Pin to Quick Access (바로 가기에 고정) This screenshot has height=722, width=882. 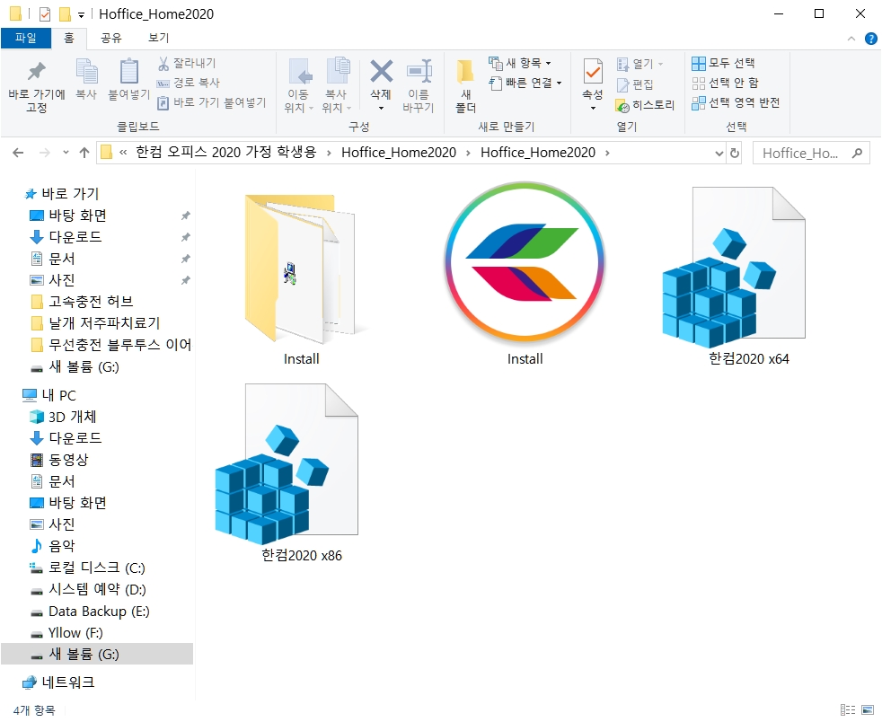coord(37,86)
